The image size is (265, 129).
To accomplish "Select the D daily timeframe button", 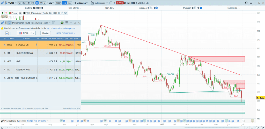I will click(x=37, y=3).
